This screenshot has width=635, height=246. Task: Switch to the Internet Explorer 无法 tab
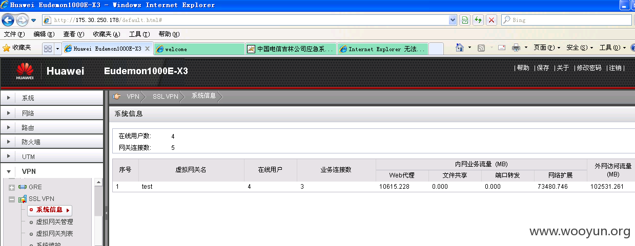(382, 49)
